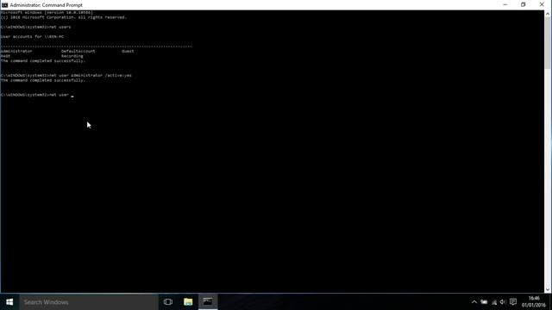The height and width of the screenshot is (310, 552).
Task: Click the 'net user Administrator /active:yes' line
Action: [x=66, y=76]
